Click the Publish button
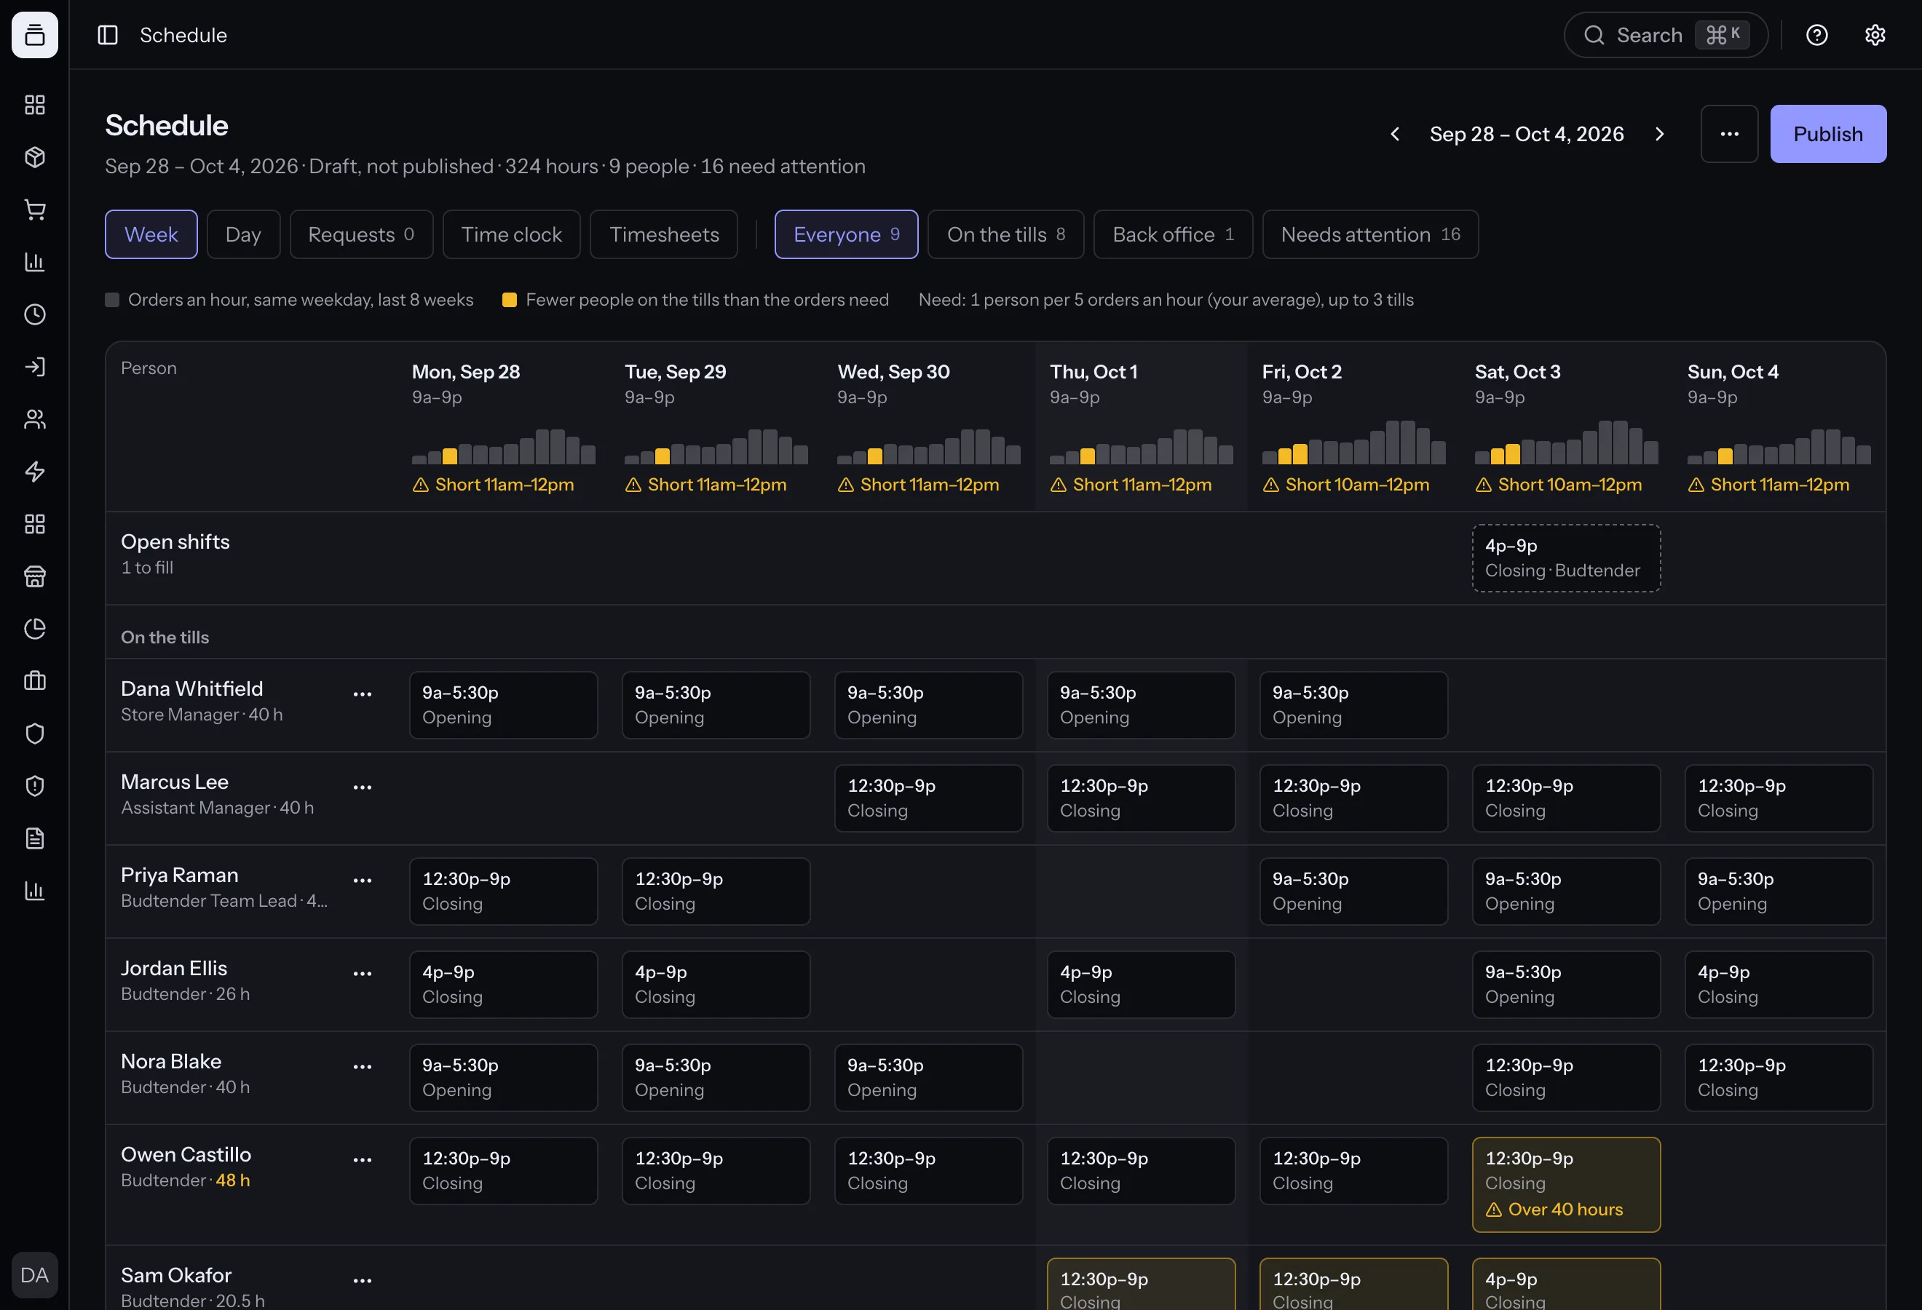The width and height of the screenshot is (1922, 1310). [1829, 134]
